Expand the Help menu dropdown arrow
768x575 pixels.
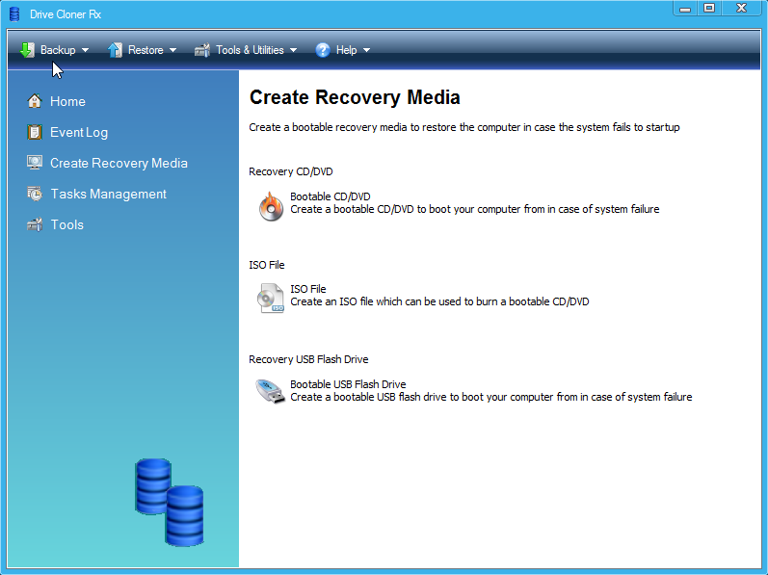(x=366, y=50)
